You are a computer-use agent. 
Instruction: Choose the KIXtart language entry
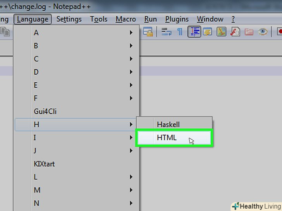click(x=76, y=164)
